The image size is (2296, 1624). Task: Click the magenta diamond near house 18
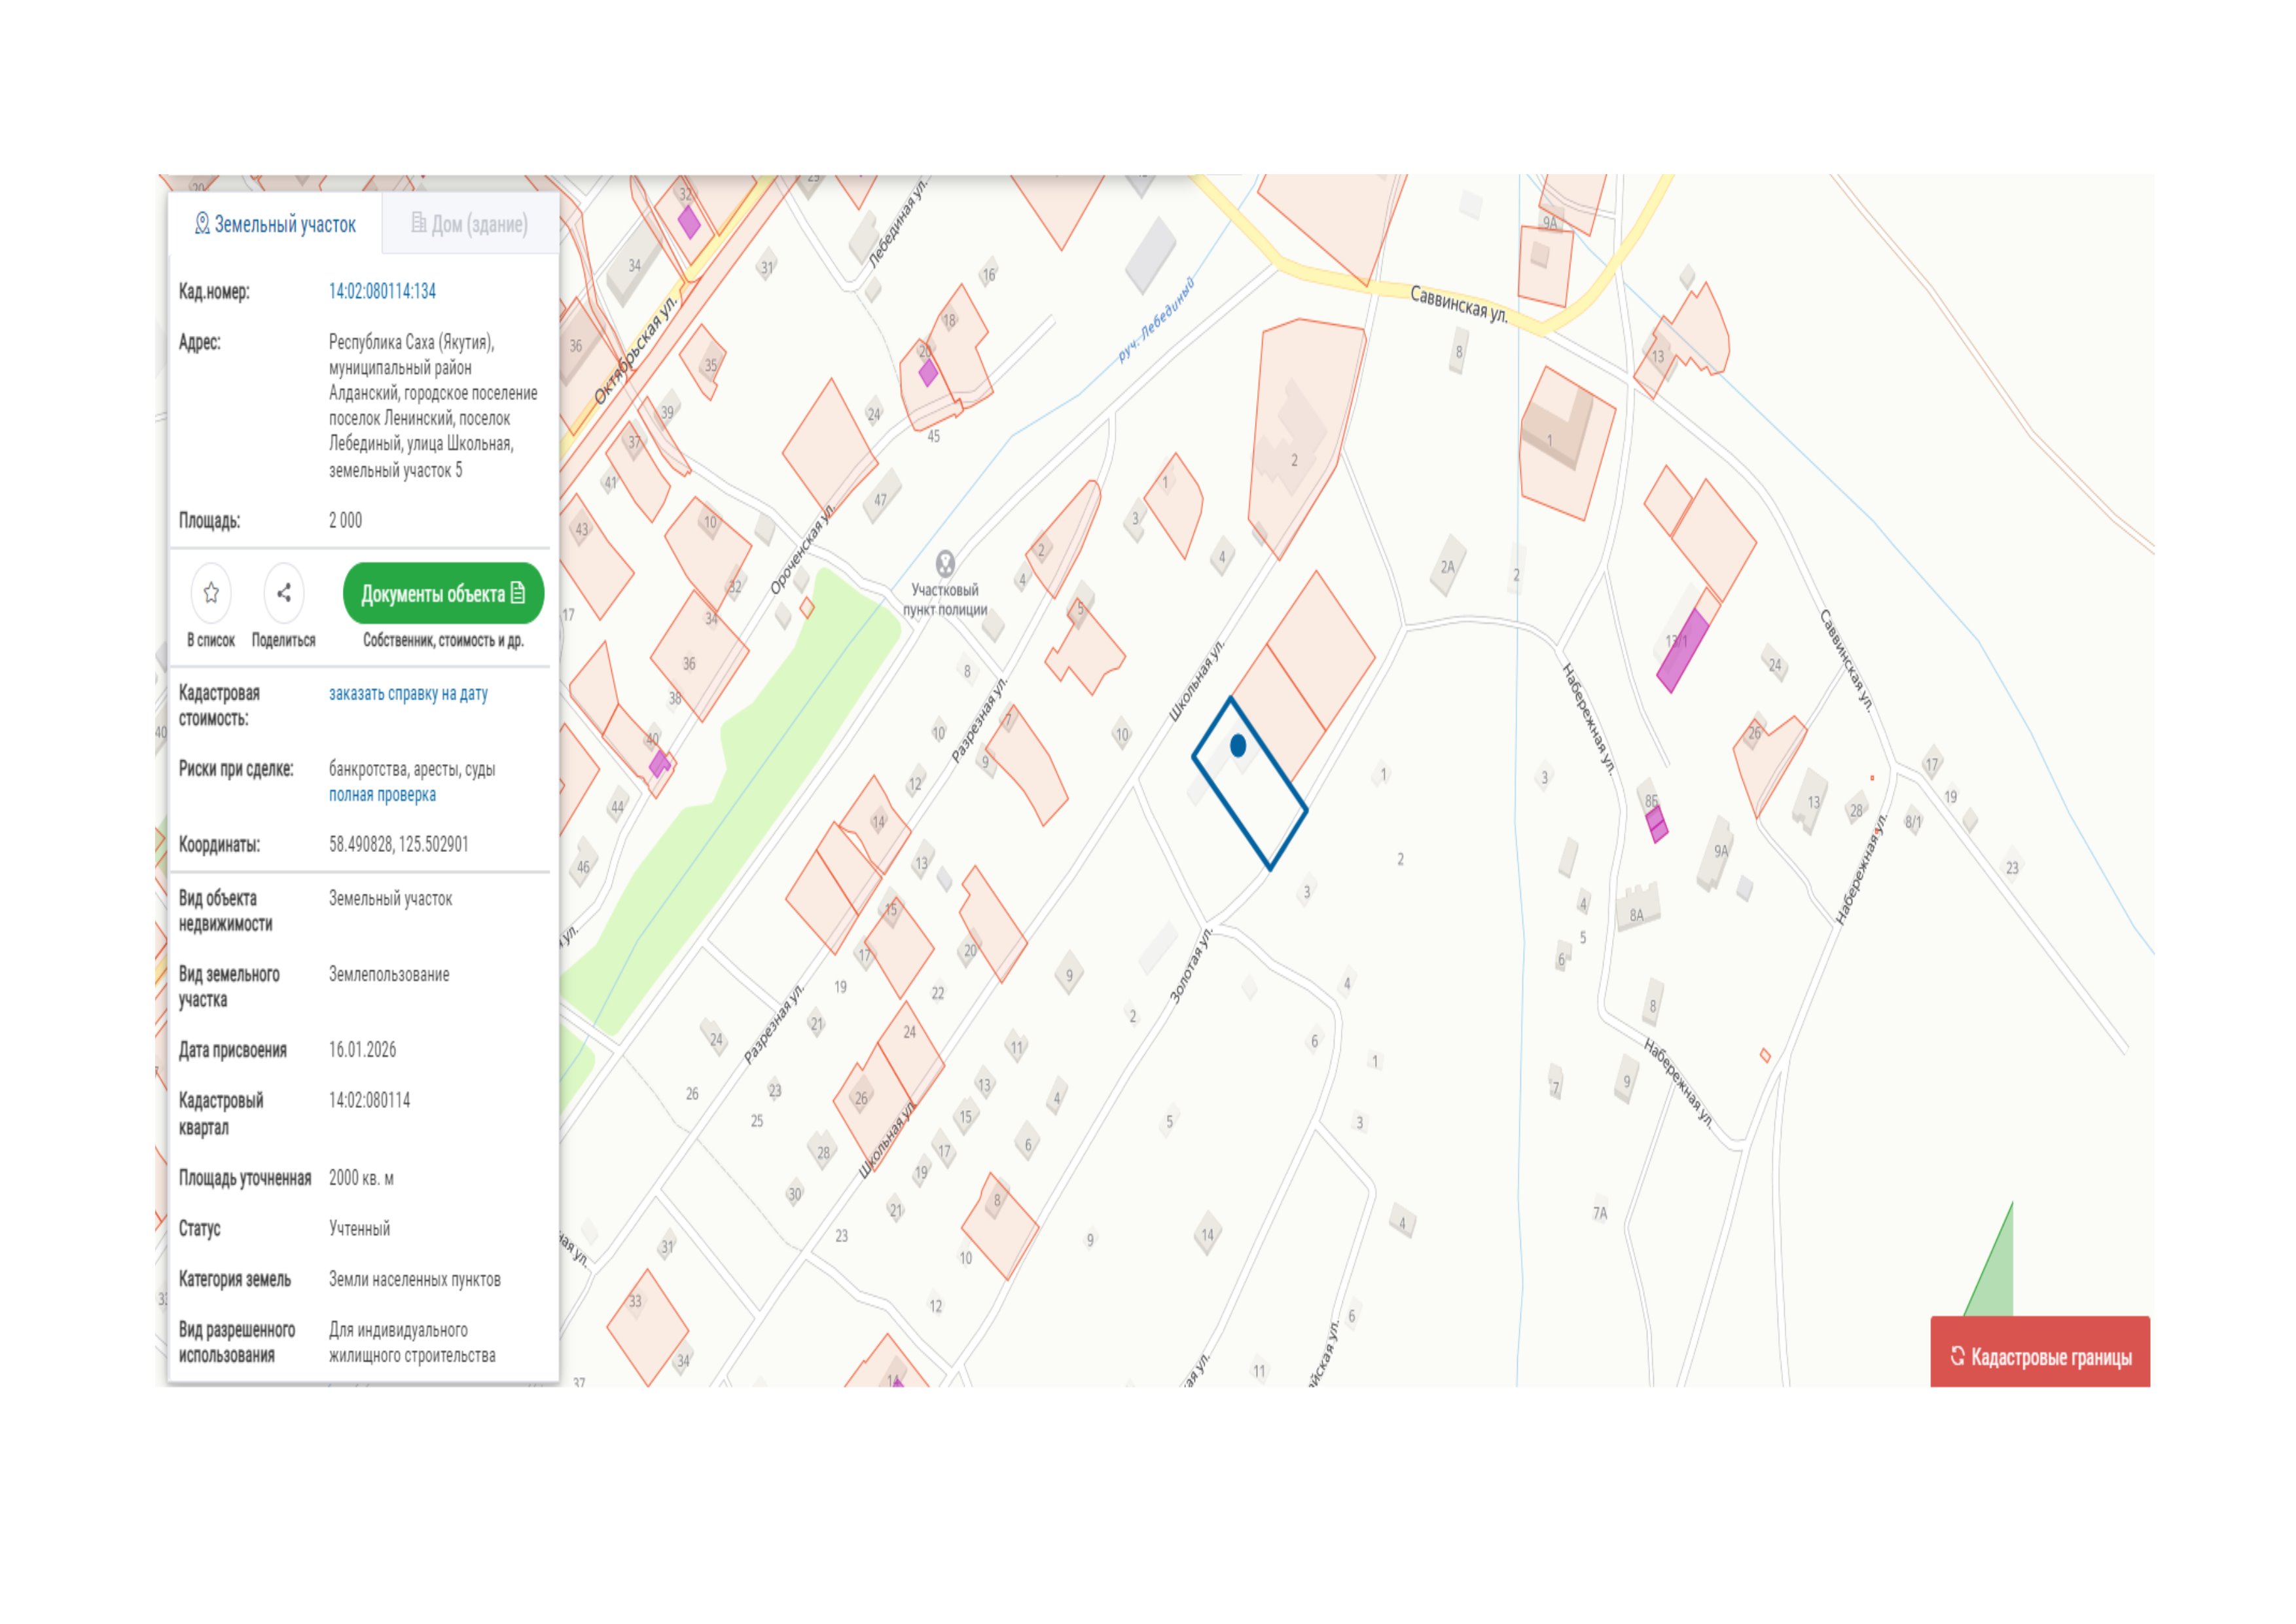coord(928,373)
